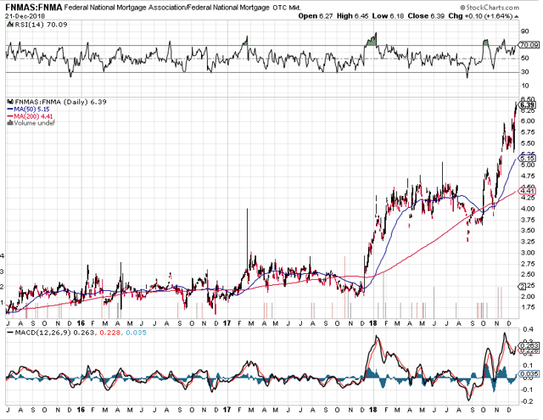Click the Open 6.27 value
Screen dimensions: 543x420
(315, 16)
